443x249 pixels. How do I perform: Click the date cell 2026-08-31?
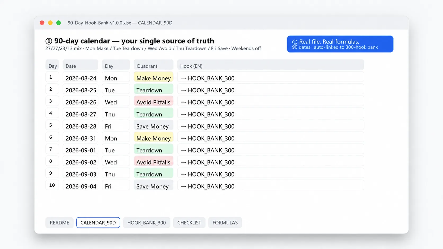[x=80, y=137]
